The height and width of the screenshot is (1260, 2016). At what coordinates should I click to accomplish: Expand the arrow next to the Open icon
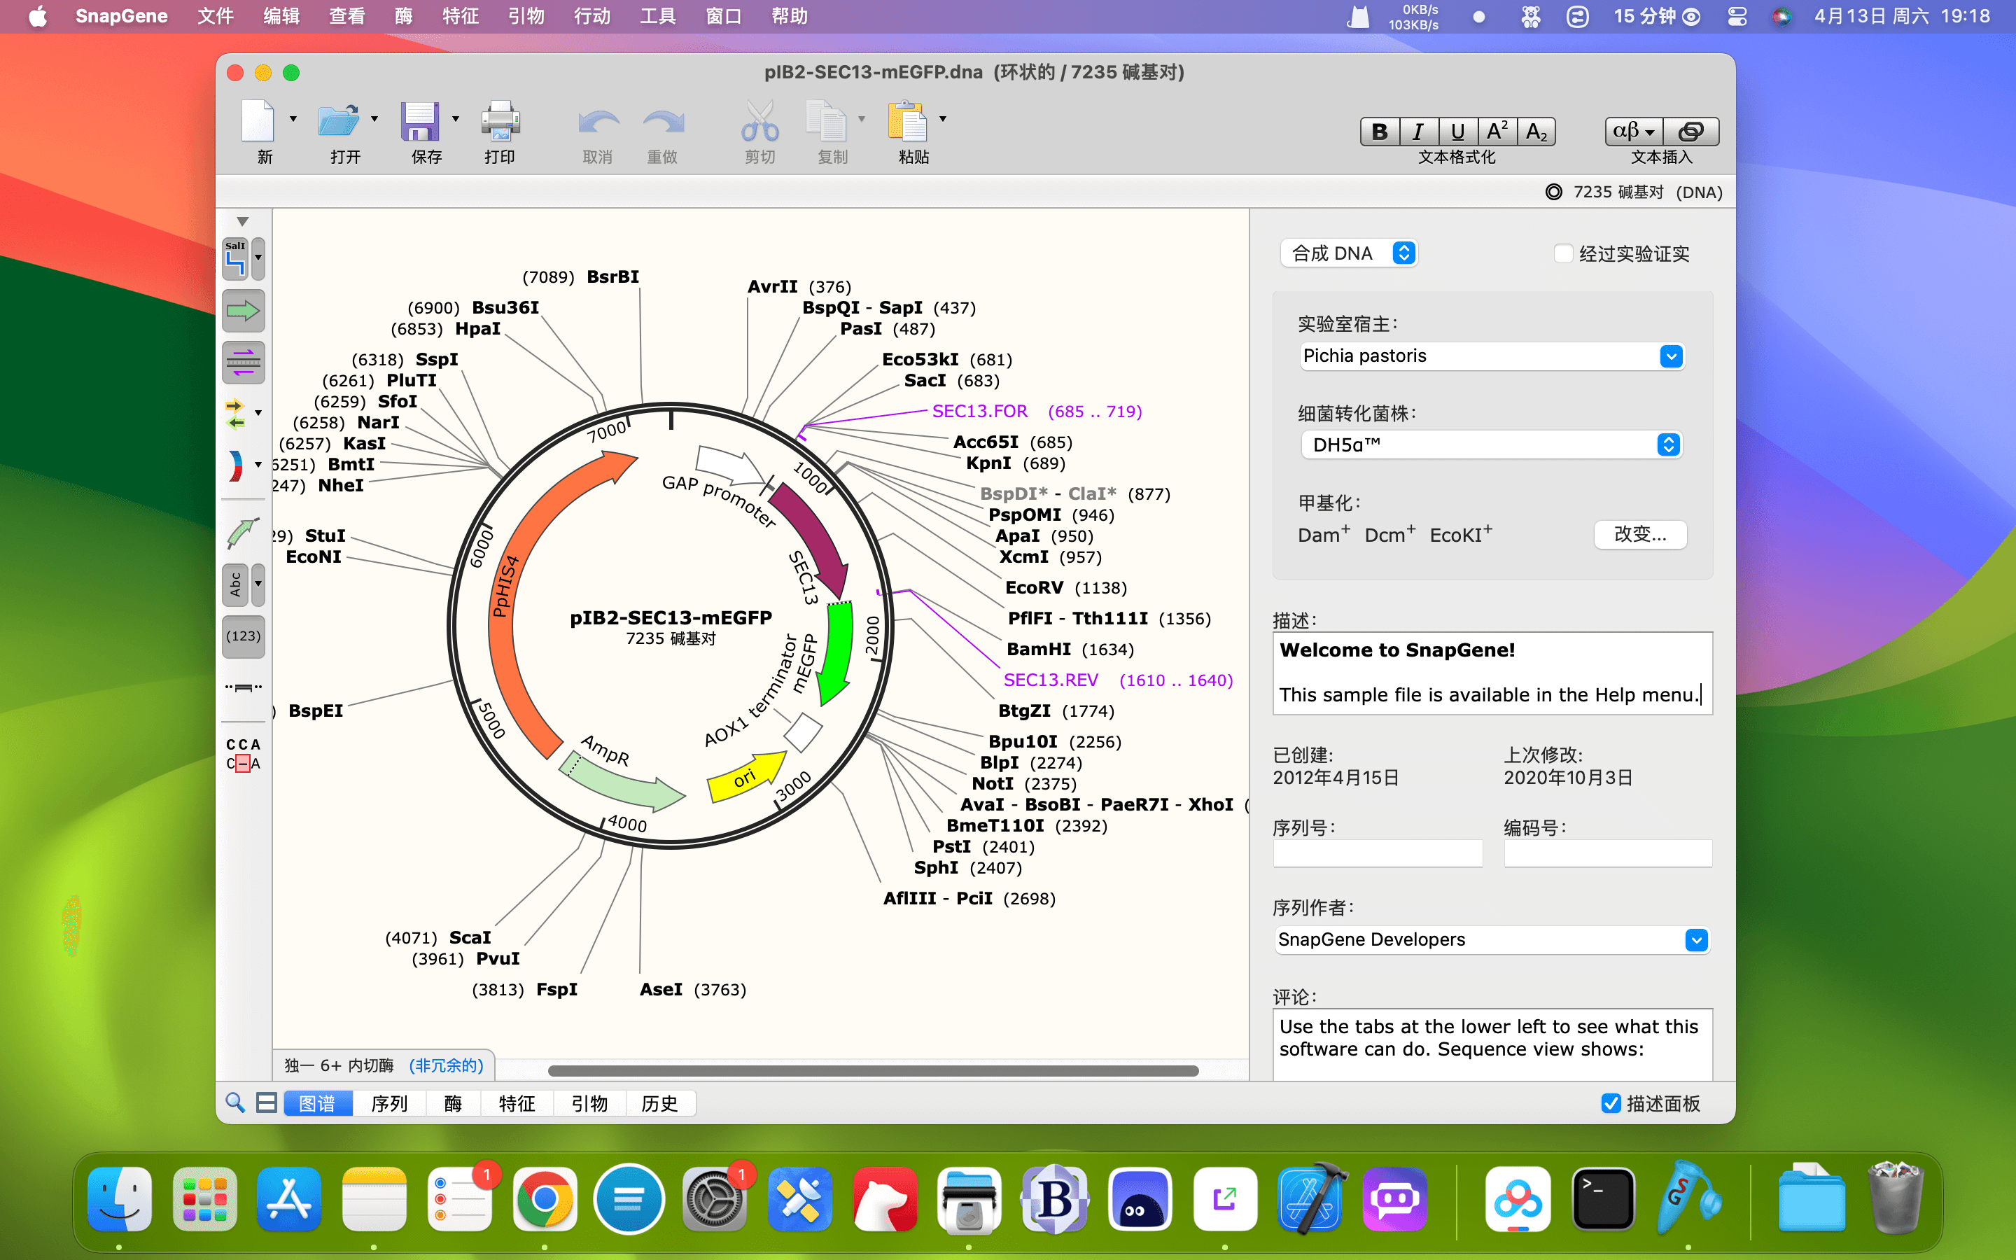click(x=374, y=119)
